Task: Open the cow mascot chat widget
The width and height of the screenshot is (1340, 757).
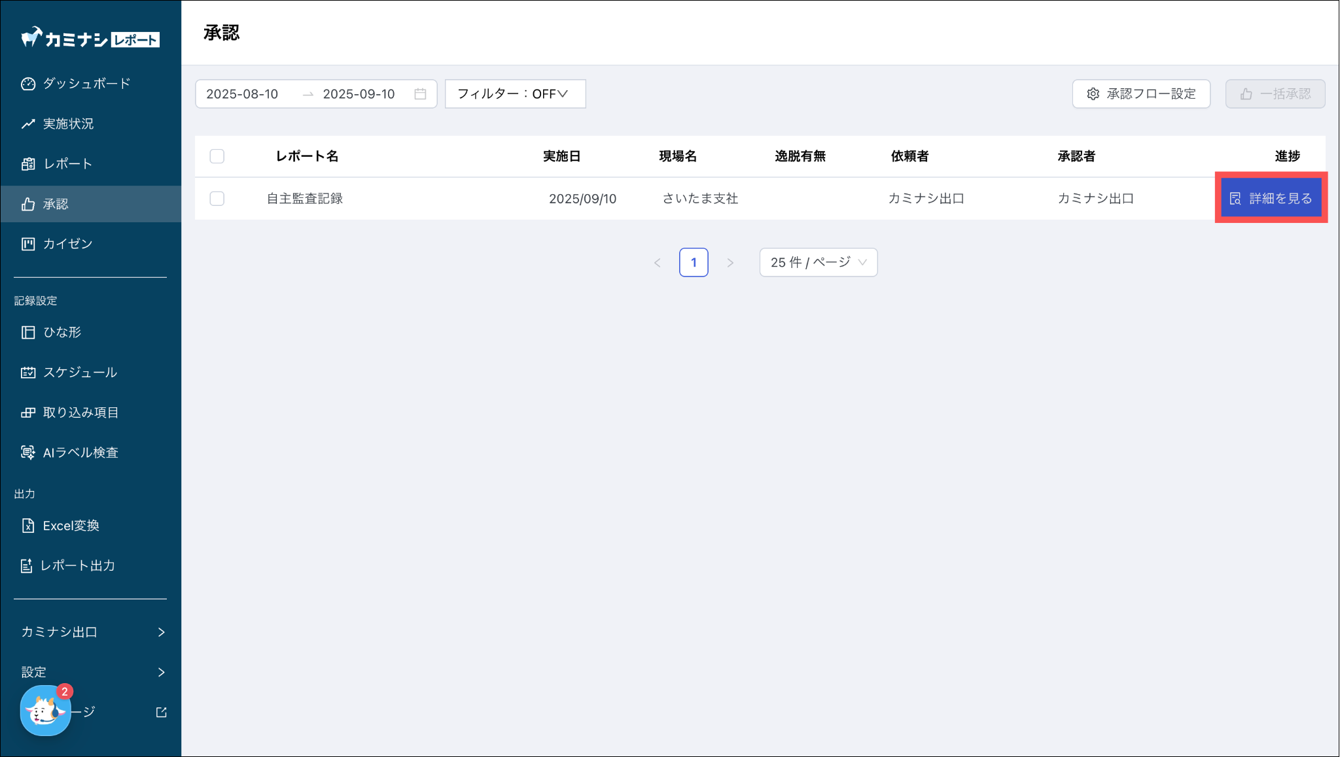Action: (45, 711)
